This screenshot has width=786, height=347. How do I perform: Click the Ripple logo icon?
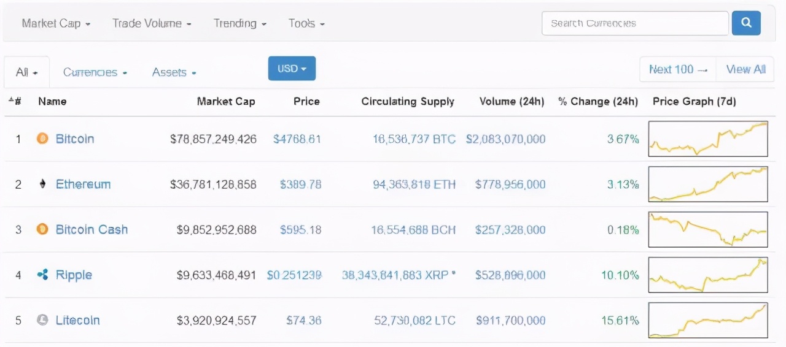click(42, 275)
